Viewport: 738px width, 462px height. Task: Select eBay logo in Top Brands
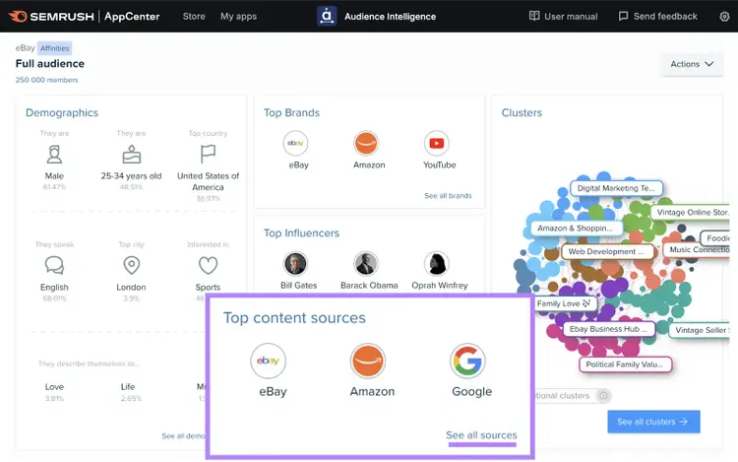295,143
